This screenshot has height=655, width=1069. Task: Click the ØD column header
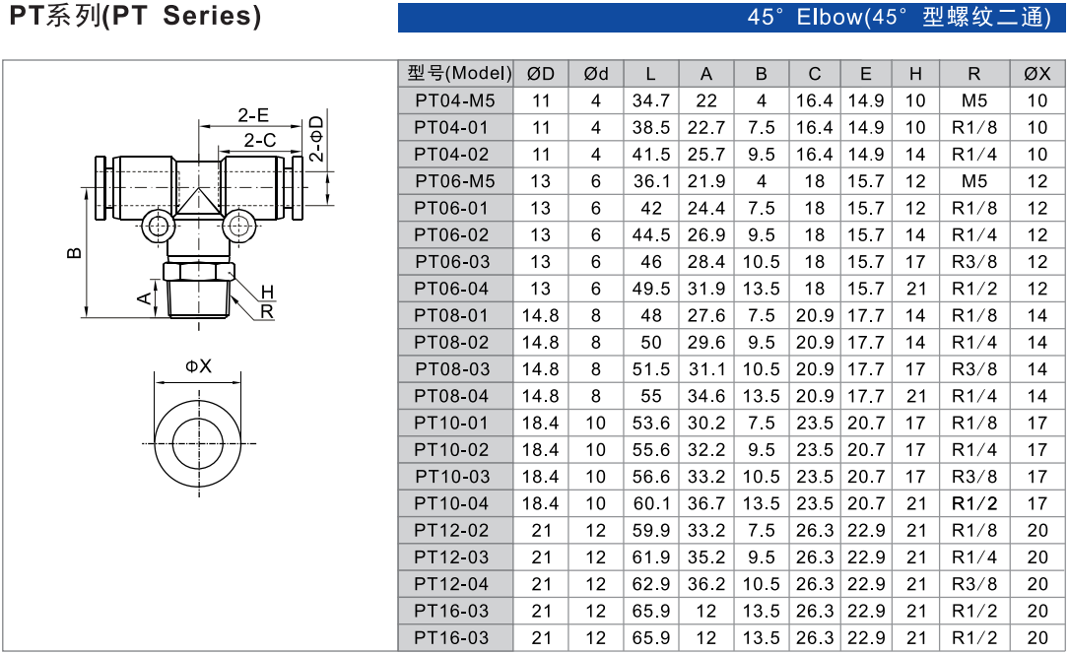pos(541,74)
